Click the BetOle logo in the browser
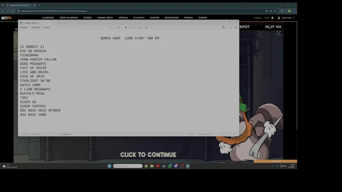The width and height of the screenshot is (342, 192). (6, 18)
